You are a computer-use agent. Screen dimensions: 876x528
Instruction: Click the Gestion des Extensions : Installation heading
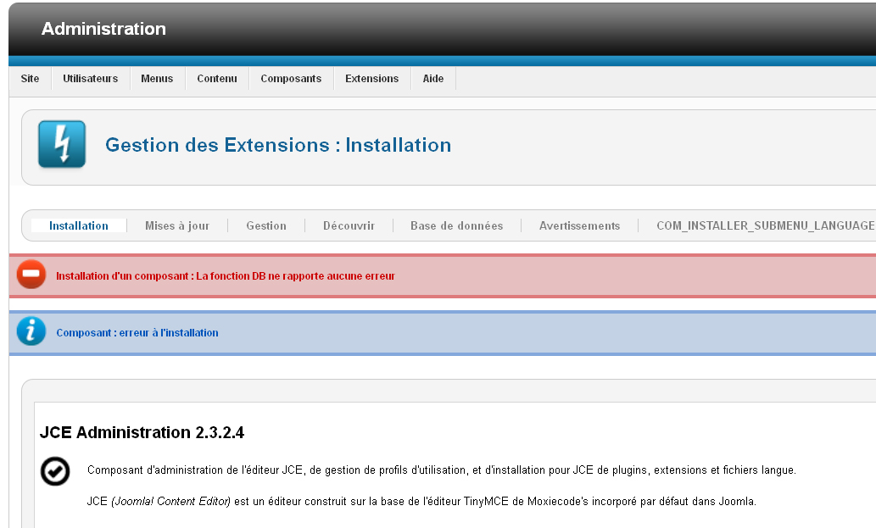pyautogui.click(x=278, y=145)
